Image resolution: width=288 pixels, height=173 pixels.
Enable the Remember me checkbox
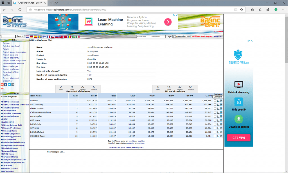click(174, 37)
